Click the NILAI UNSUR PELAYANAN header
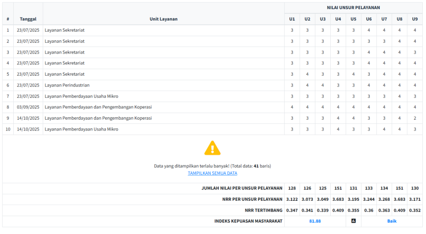Image resolution: width=426 pixels, height=234 pixels. coord(353,7)
